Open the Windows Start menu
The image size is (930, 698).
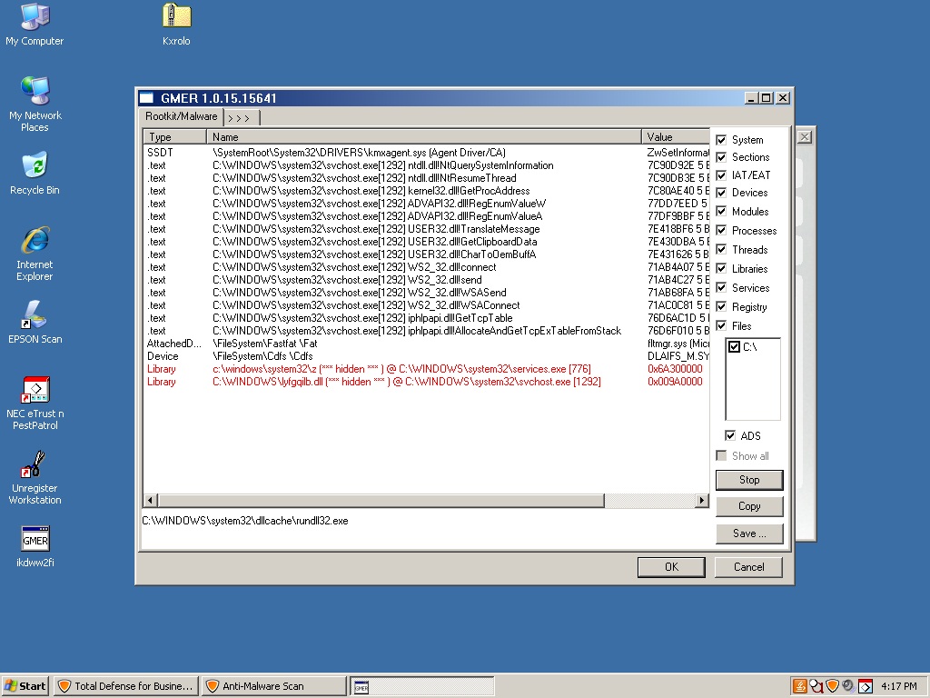(x=25, y=686)
